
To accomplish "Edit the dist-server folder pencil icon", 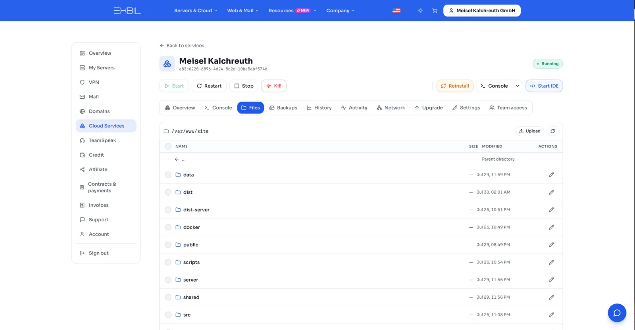I will click(551, 210).
